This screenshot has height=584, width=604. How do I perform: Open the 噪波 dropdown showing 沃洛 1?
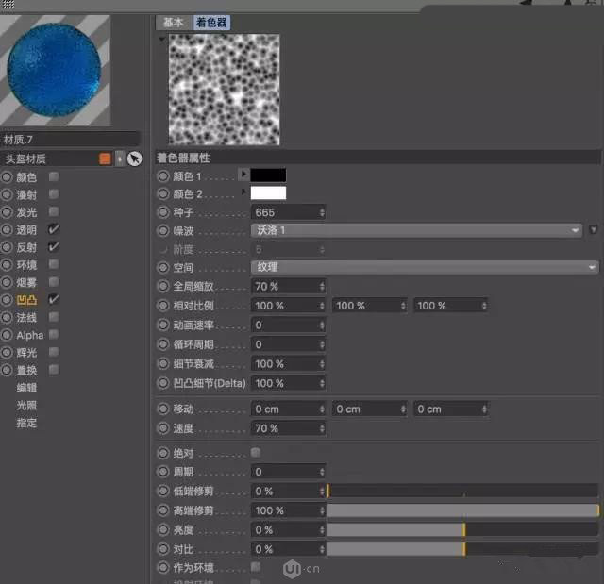point(416,230)
